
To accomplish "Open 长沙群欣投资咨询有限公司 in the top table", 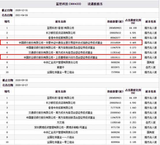I will point(61,33).
